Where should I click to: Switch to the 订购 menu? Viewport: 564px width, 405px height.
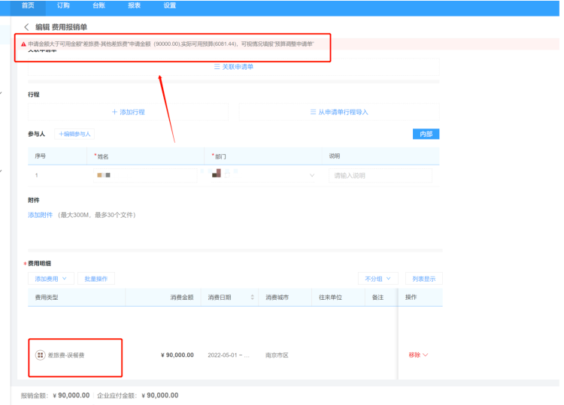(x=63, y=5)
